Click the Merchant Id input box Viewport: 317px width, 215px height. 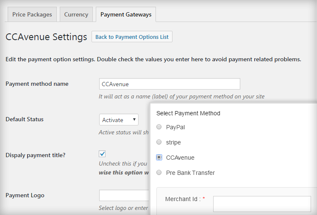tap(261, 204)
